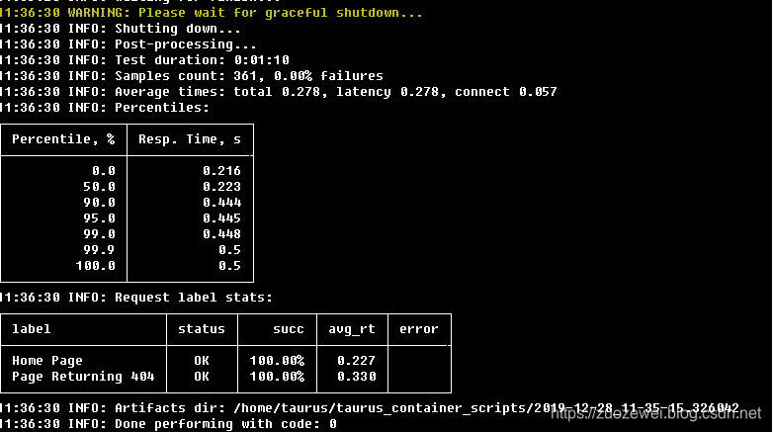Select 'Page Returning 404' label cell
The height and width of the screenshot is (432, 772).
[x=83, y=377]
